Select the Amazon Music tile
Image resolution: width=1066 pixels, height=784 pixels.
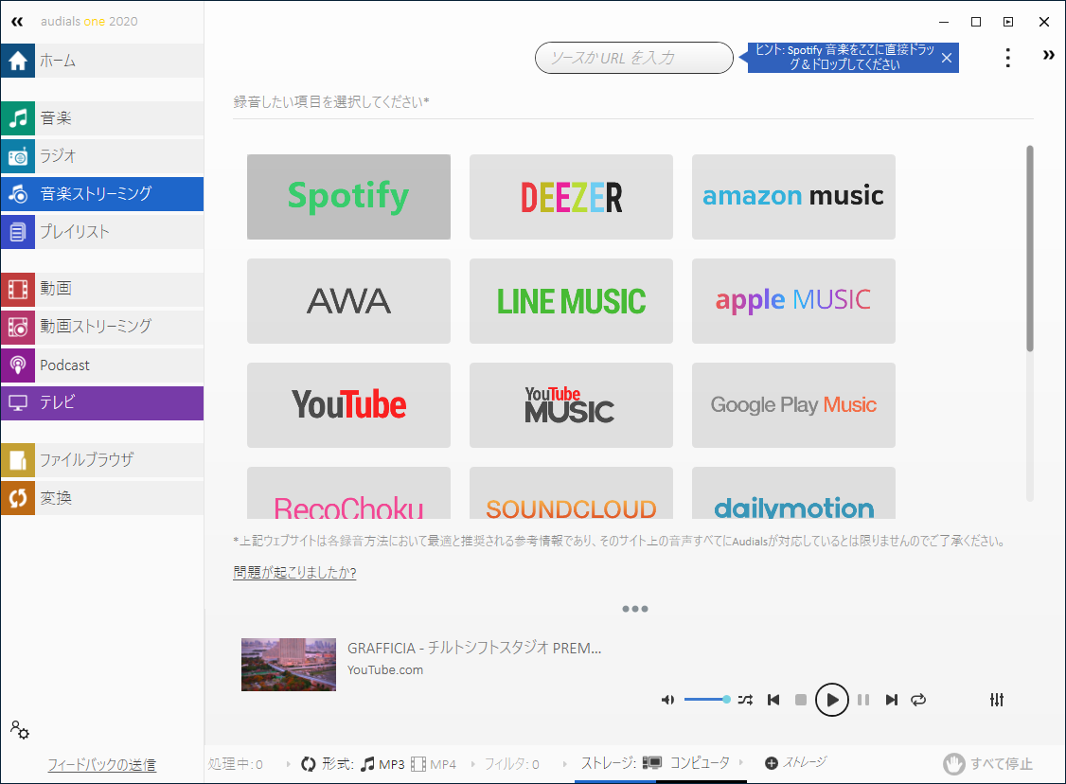[x=793, y=197]
